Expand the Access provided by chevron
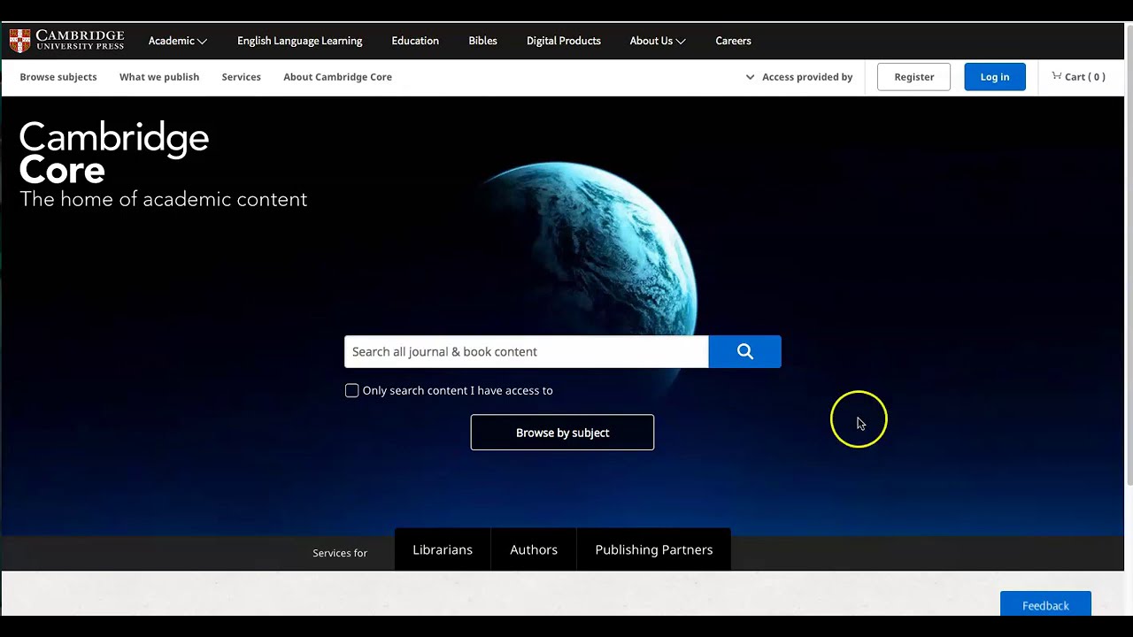 tap(750, 77)
